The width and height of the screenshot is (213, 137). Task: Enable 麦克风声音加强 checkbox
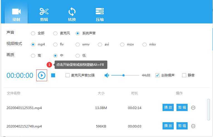(67, 75)
